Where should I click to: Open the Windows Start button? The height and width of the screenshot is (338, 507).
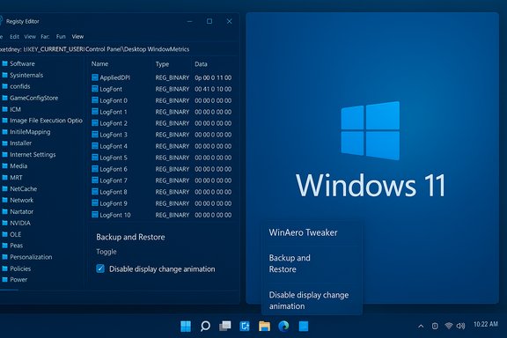pos(186,326)
